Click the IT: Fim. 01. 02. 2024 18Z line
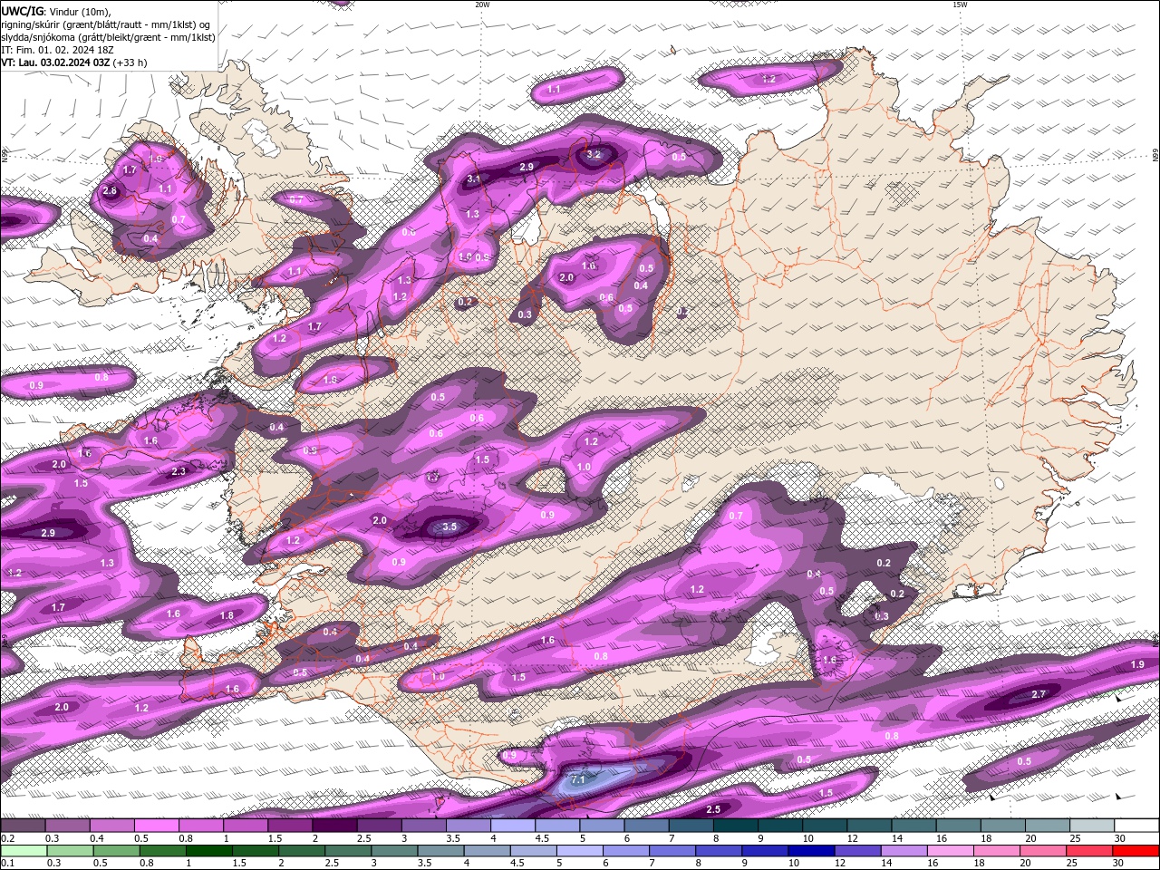The height and width of the screenshot is (870, 1160). 57,50
